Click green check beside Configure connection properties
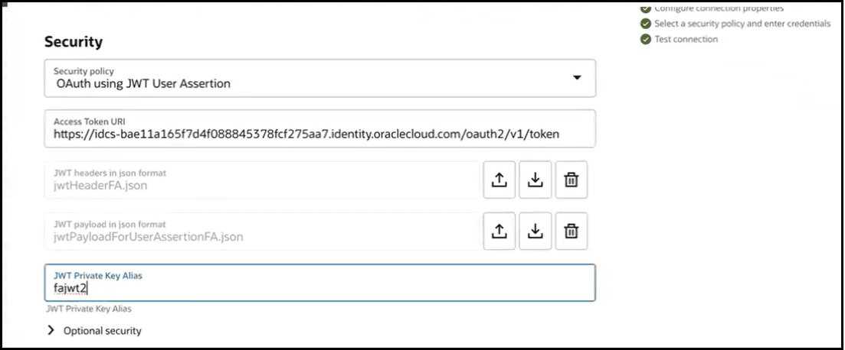Image resolution: width=845 pixels, height=350 pixels. click(645, 8)
